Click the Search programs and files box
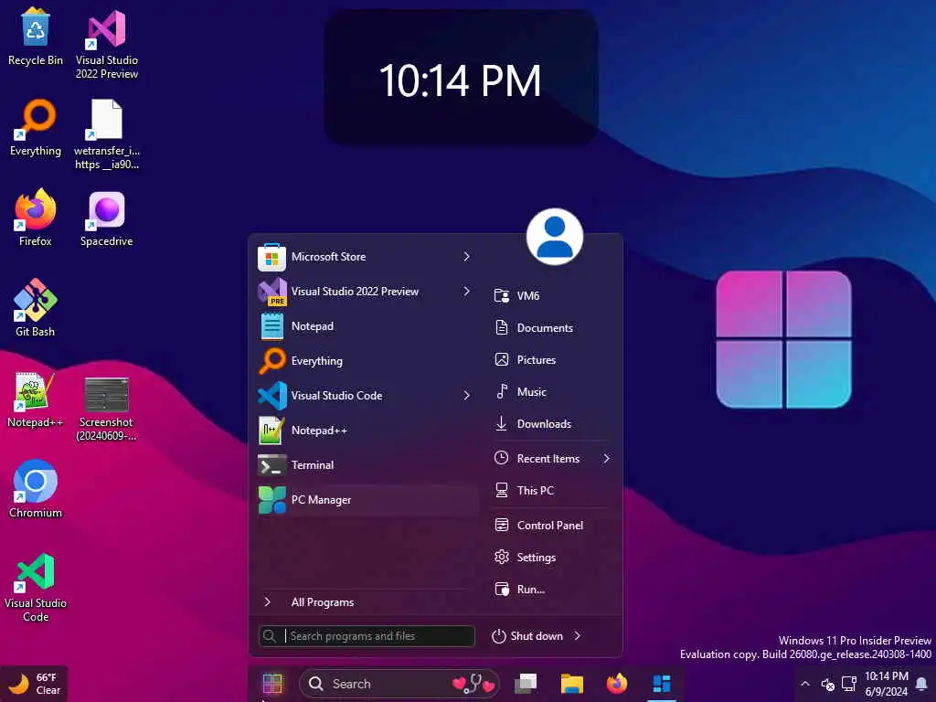Screen dimensions: 936x702 [367, 636]
